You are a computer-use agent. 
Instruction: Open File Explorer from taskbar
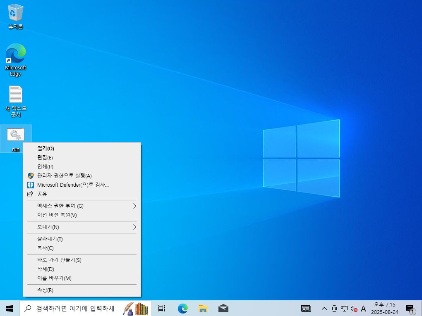pyautogui.click(x=203, y=308)
